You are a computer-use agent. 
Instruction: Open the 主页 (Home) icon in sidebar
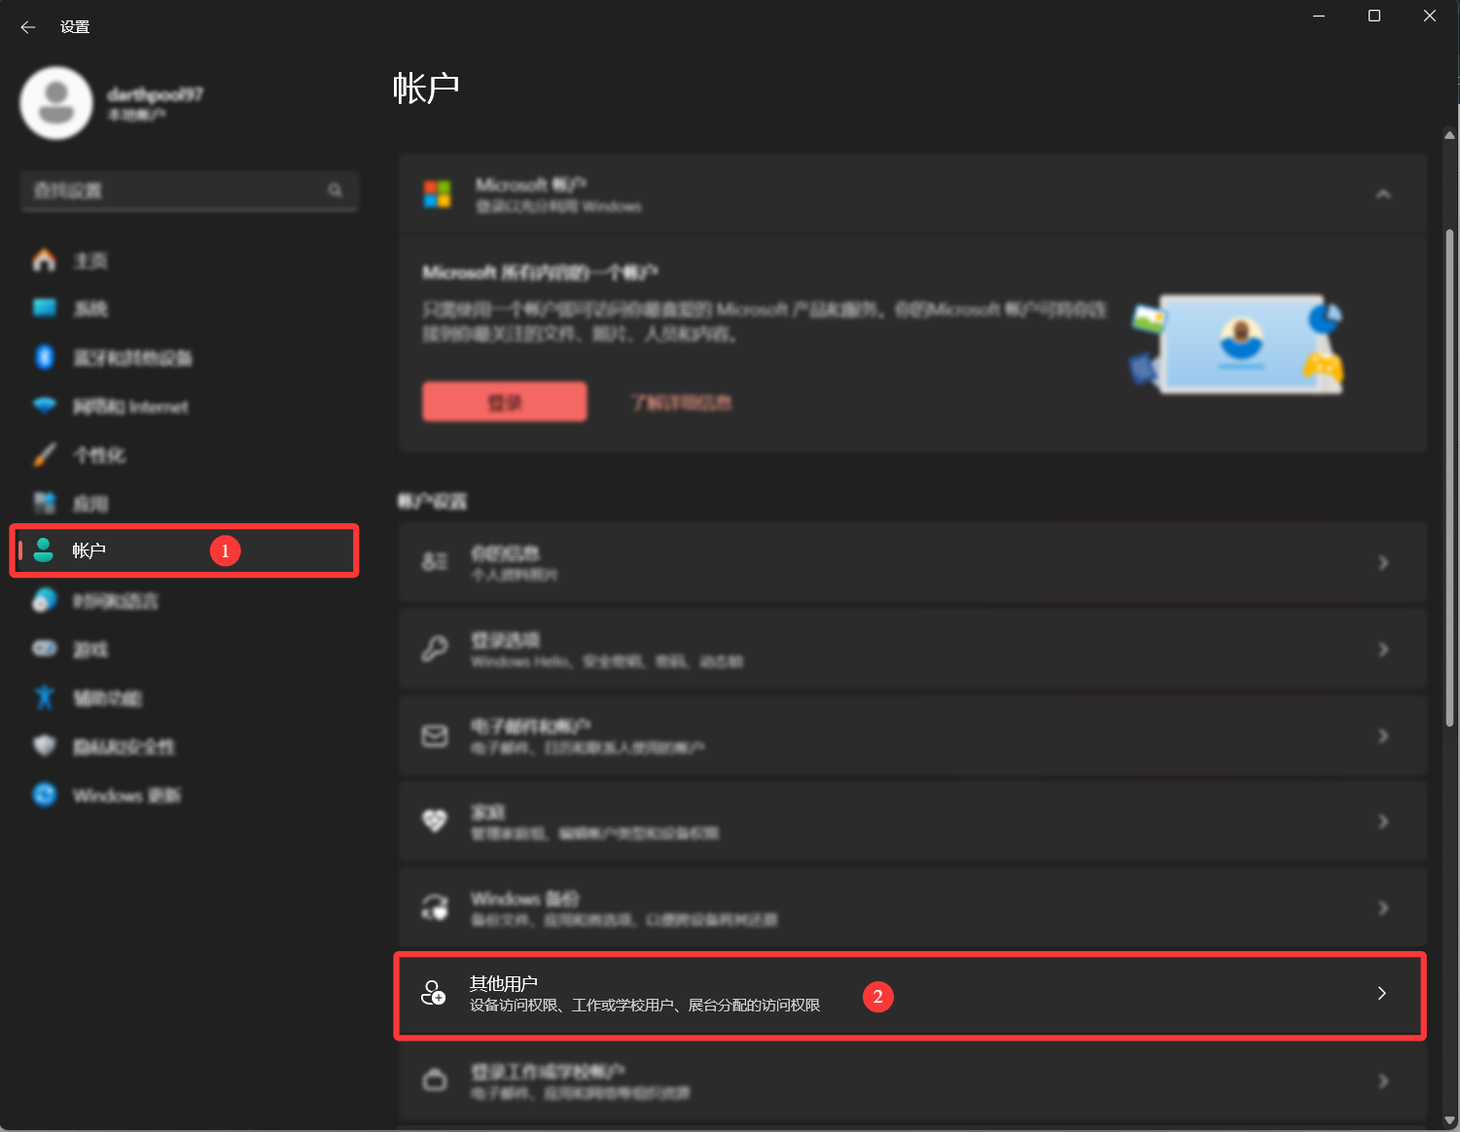pyautogui.click(x=45, y=261)
